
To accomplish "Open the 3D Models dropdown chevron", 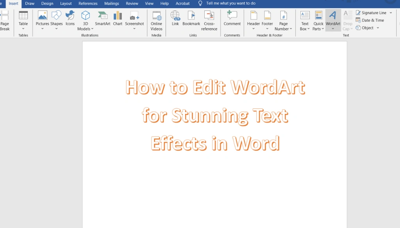I will point(92,29).
